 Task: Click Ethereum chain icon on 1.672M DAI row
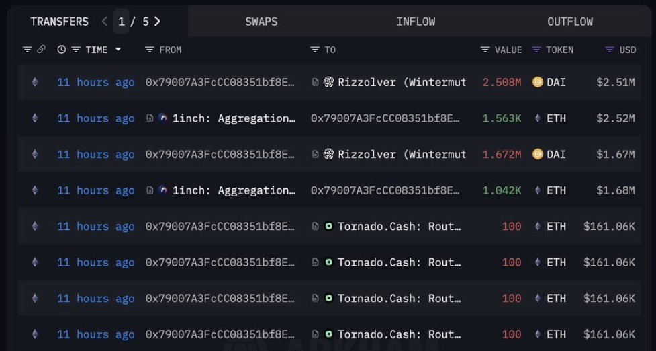35,154
